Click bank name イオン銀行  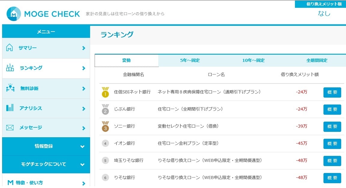[124, 143]
